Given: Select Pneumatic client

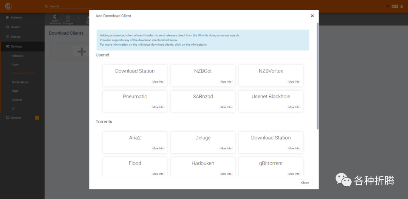Looking at the screenshot, I should point(135,101).
